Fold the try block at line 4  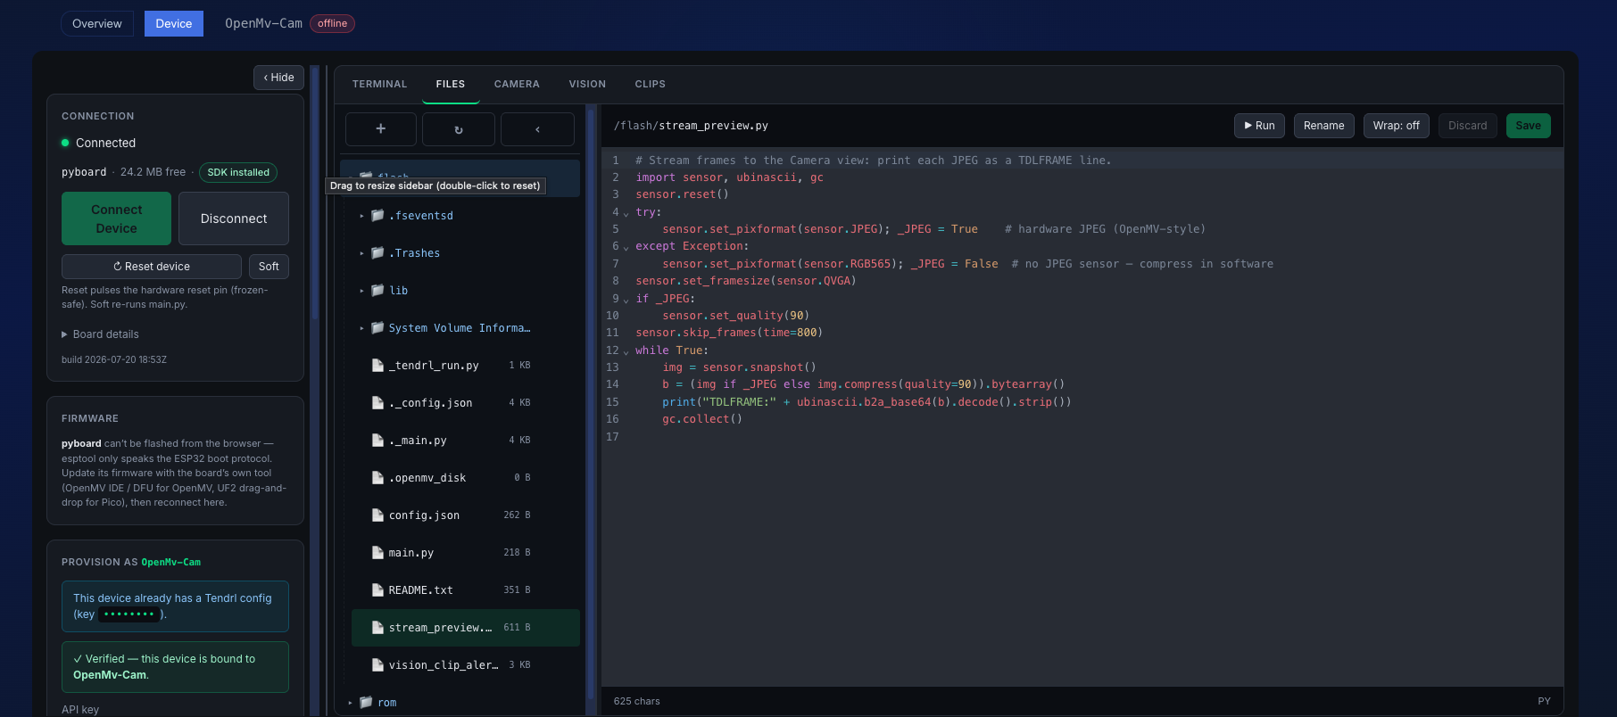pos(626,213)
